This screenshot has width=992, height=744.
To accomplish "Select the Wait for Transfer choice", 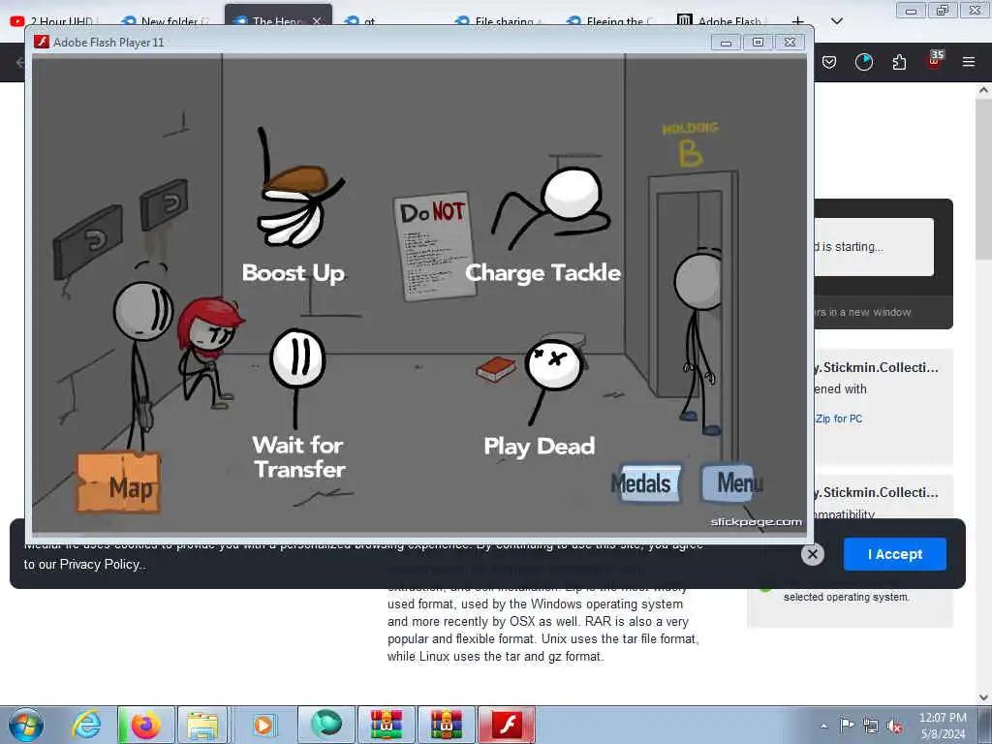I will 298,457.
